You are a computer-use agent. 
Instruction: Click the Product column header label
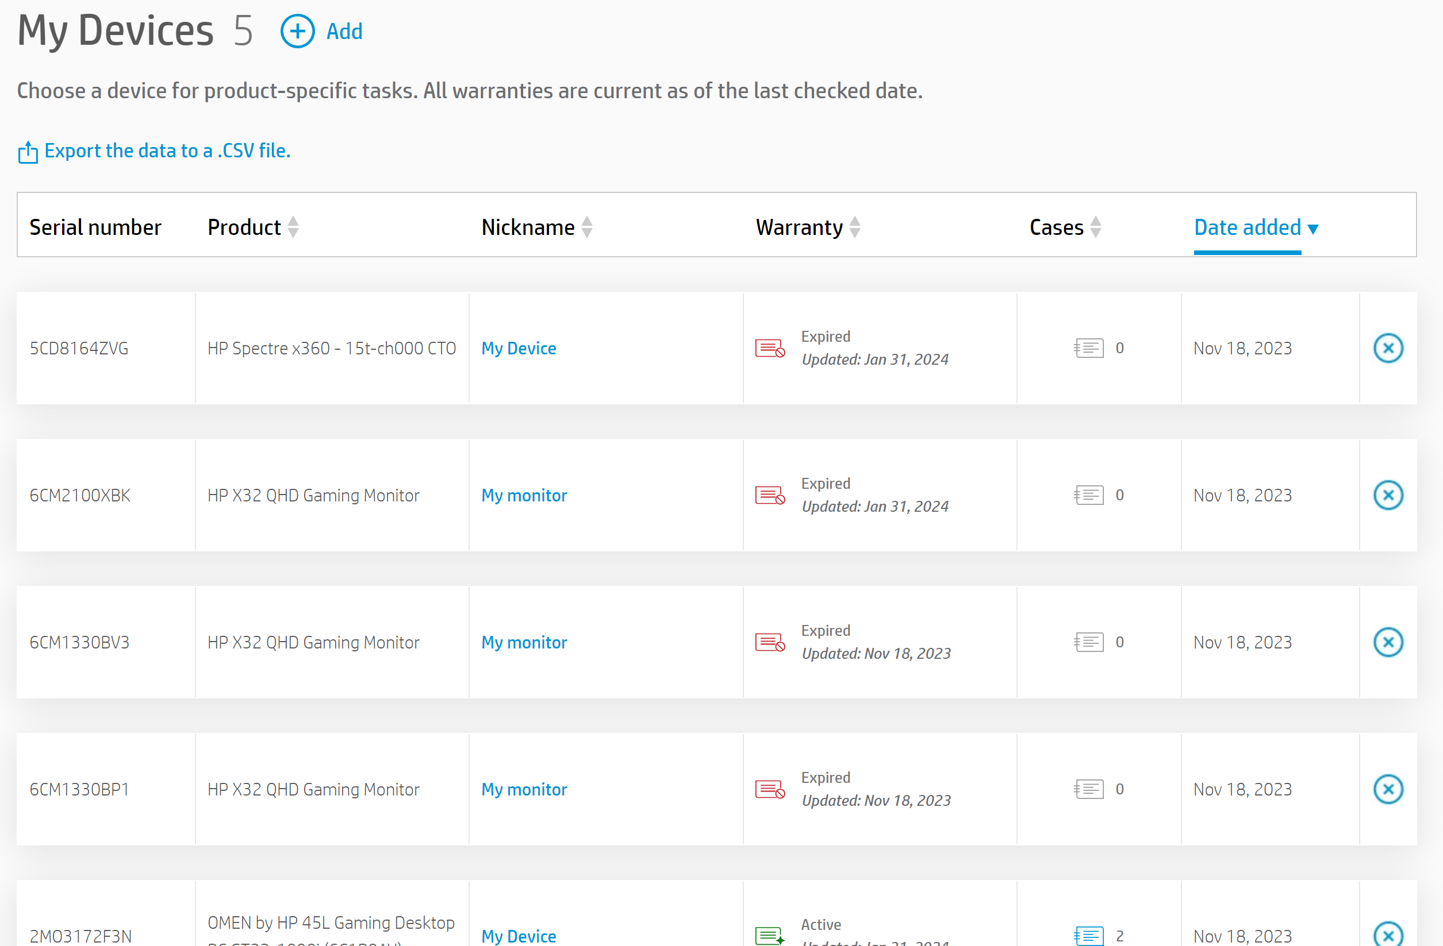pyautogui.click(x=244, y=227)
